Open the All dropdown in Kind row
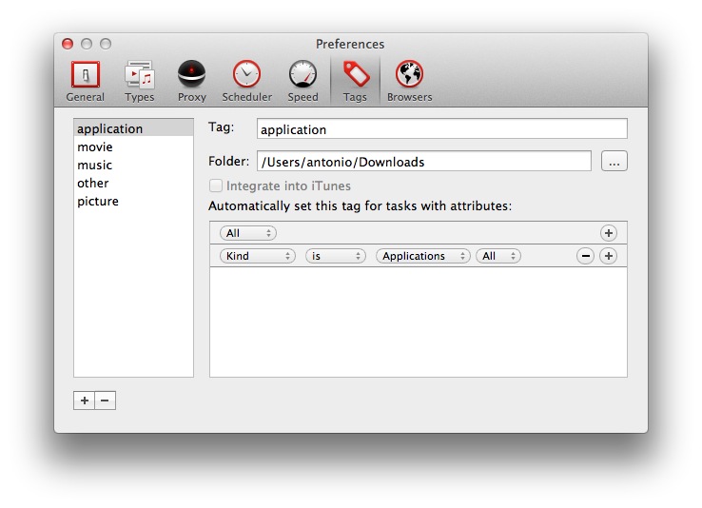The image size is (702, 508). coord(497,256)
